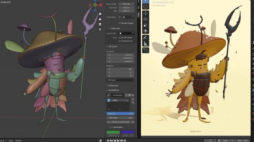Jump to timeline end frame
This screenshot has height=142, width=254.
125,141
